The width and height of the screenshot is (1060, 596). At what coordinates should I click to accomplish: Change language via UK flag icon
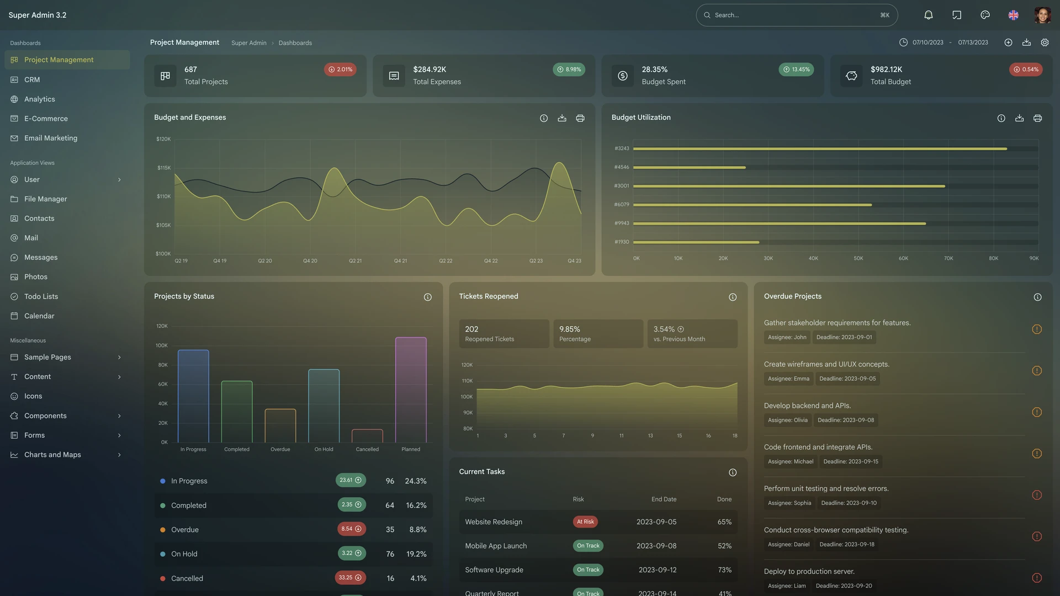(1013, 15)
